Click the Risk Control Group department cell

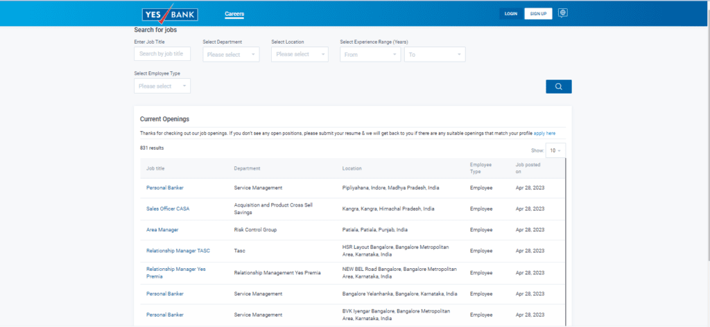pyautogui.click(x=255, y=230)
